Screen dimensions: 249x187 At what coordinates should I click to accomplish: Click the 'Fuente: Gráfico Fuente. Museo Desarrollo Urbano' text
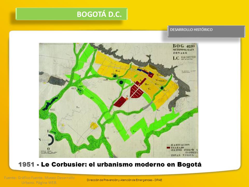pos(39,180)
